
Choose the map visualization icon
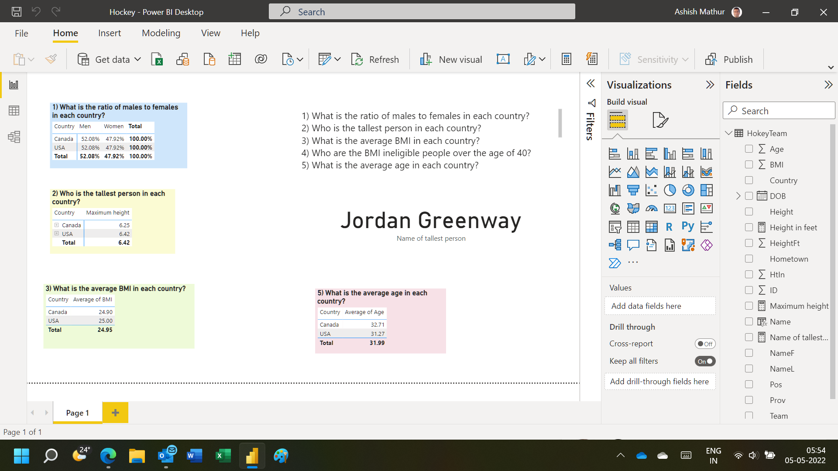[x=615, y=208]
